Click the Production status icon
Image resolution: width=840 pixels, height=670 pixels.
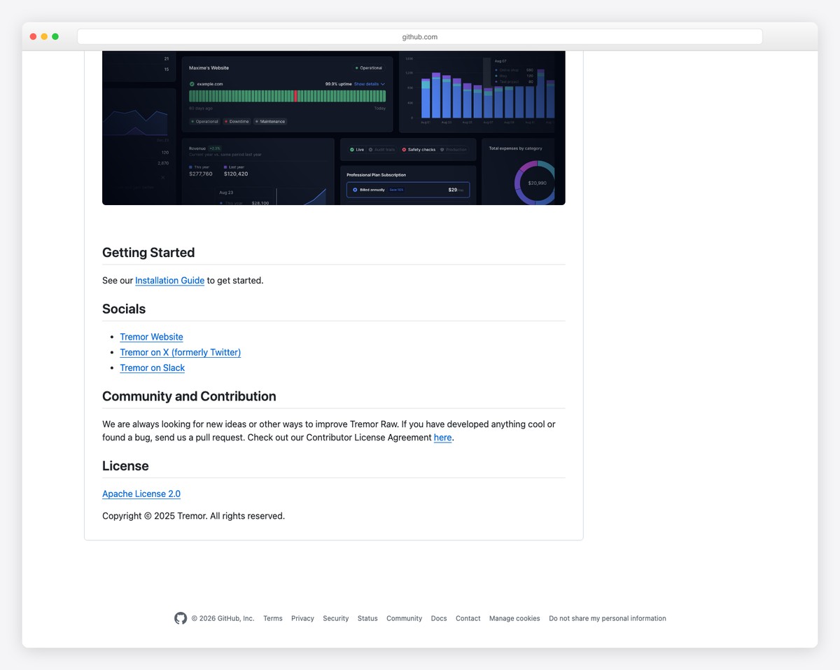442,149
